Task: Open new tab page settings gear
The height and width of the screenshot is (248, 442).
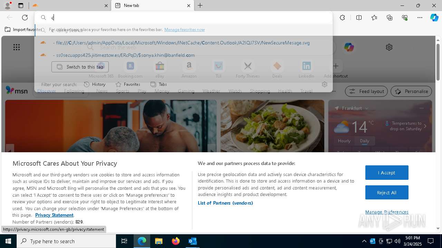Action: pos(389,47)
